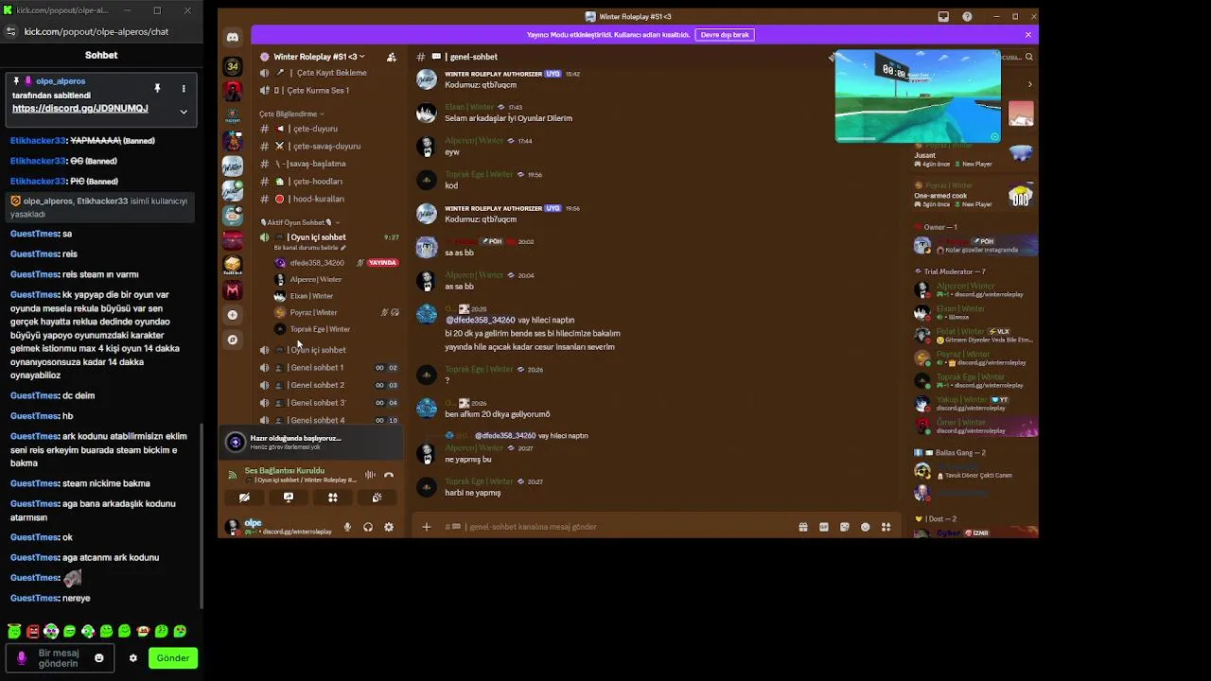1211x681 pixels.
Task: Open the discover servers compass icon
Action: point(233,340)
